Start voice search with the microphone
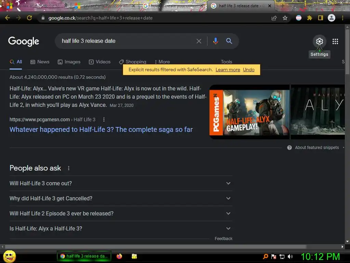This screenshot has height=263, width=350. coord(215,41)
